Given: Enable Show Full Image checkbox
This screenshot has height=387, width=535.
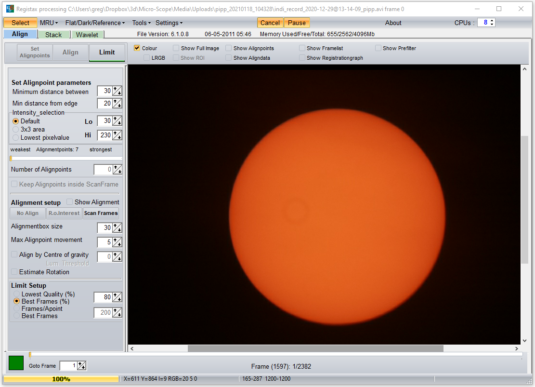Looking at the screenshot, I should coord(176,48).
